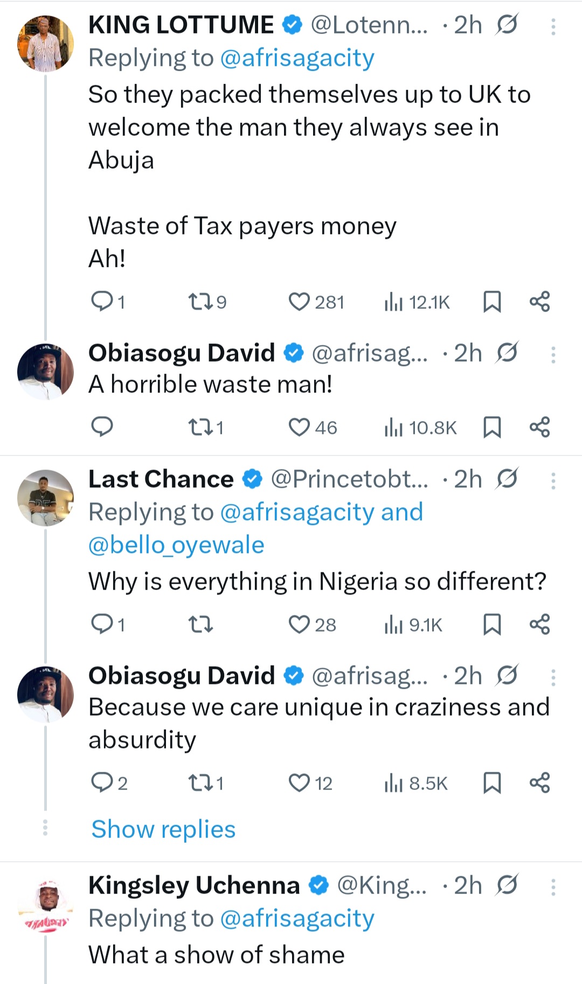Viewport: 582px width, 984px height.
Task: Retweet Last Chance's Nigeria question tweet
Action: coord(200,625)
